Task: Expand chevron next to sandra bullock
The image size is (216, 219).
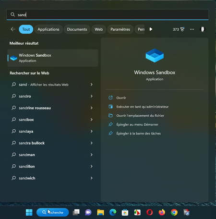Action: click(91, 143)
